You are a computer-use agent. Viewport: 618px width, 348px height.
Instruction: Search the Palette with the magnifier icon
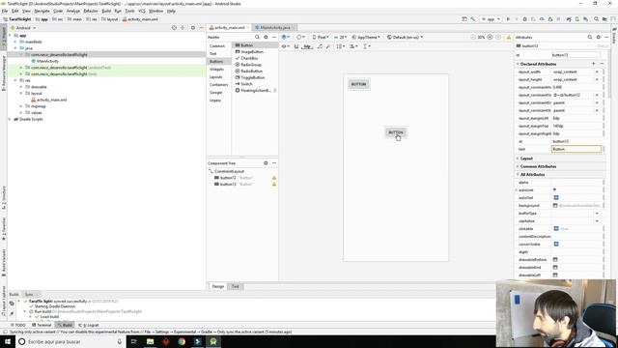(x=257, y=37)
